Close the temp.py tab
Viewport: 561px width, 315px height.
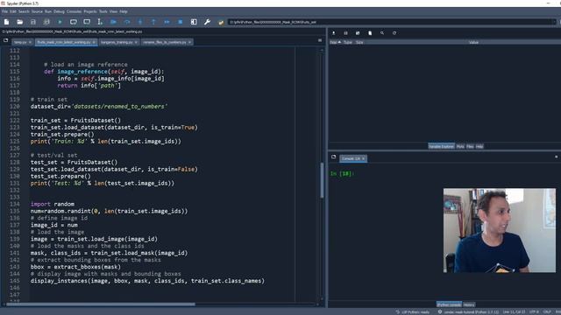tap(30, 42)
